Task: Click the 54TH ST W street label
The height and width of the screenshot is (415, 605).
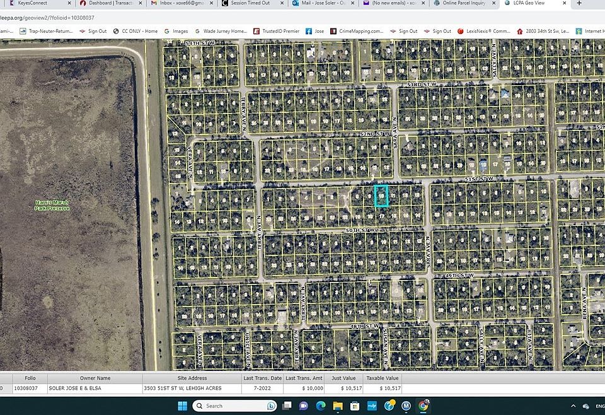Action: click(x=200, y=43)
